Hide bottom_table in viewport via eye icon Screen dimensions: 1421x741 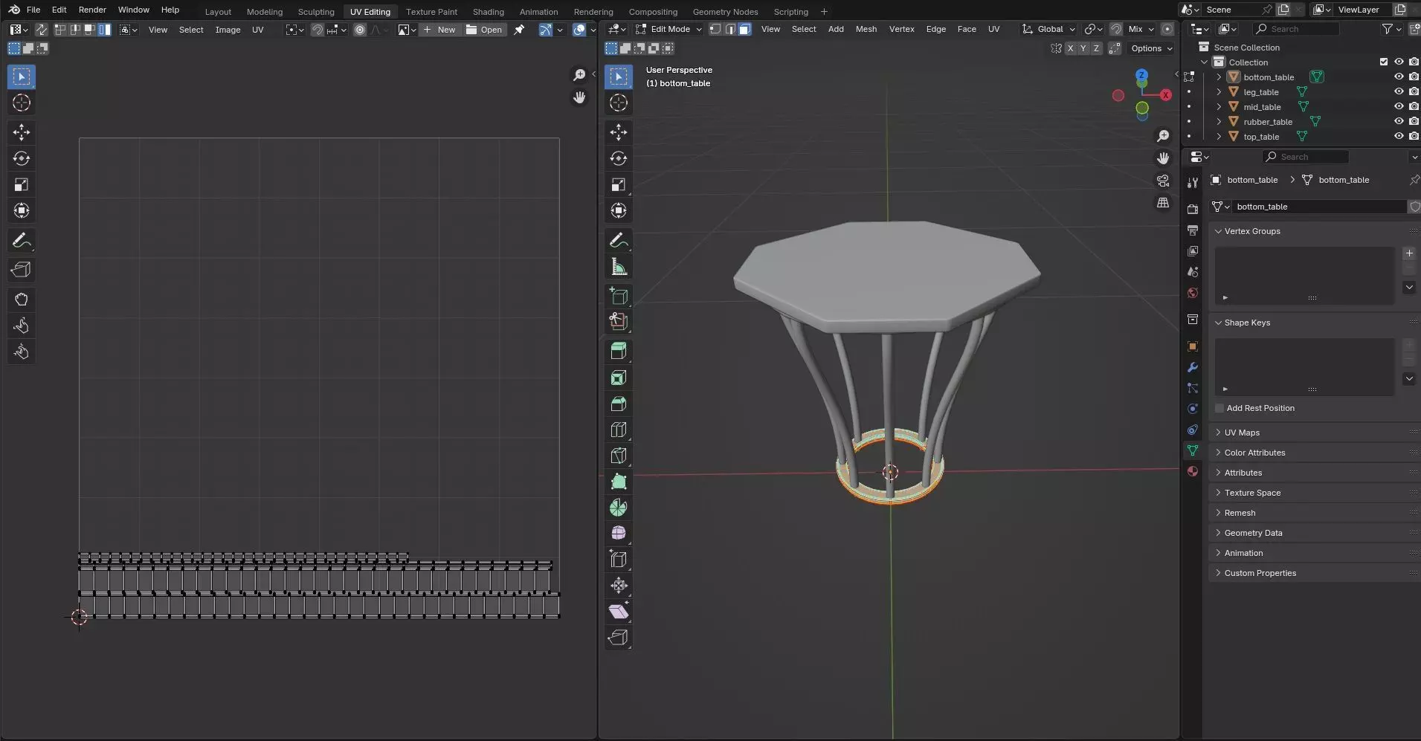[1399, 77]
